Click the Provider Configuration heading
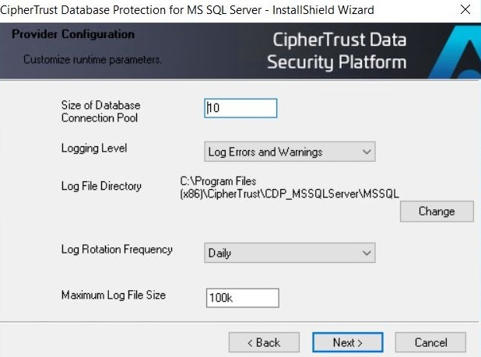481x357 pixels. pos(73,34)
